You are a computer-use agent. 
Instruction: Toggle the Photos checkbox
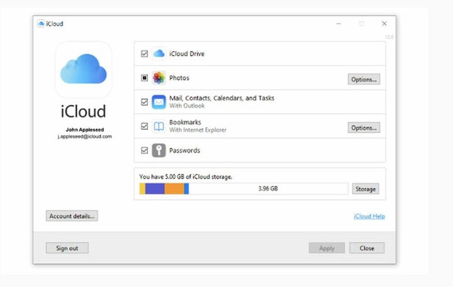click(145, 79)
